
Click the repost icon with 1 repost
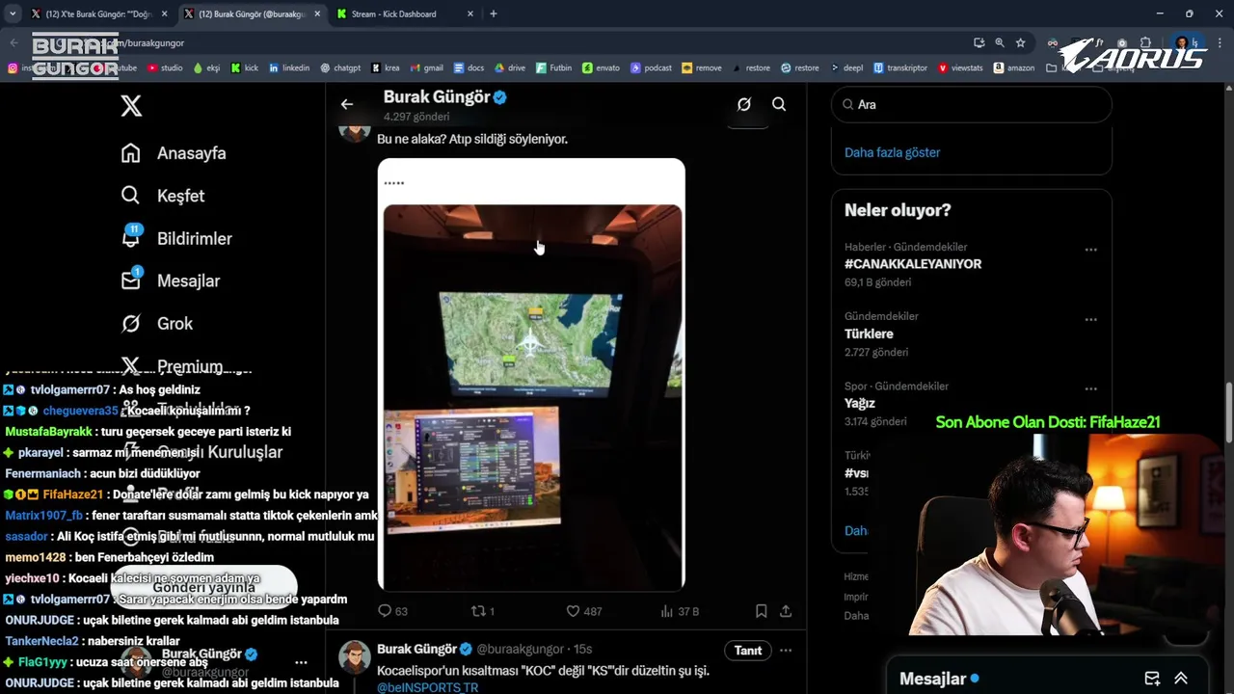[x=482, y=611]
